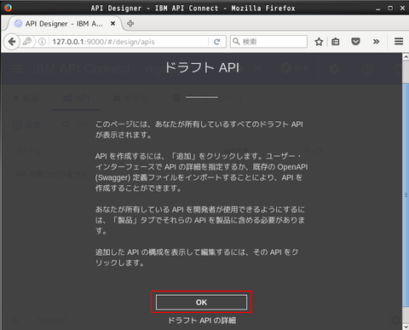The height and width of the screenshot is (330, 409).
Task: Bookmark this page with the star icon
Action: pos(319,42)
